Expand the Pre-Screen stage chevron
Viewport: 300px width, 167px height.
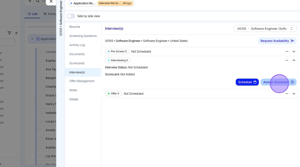click(294, 52)
